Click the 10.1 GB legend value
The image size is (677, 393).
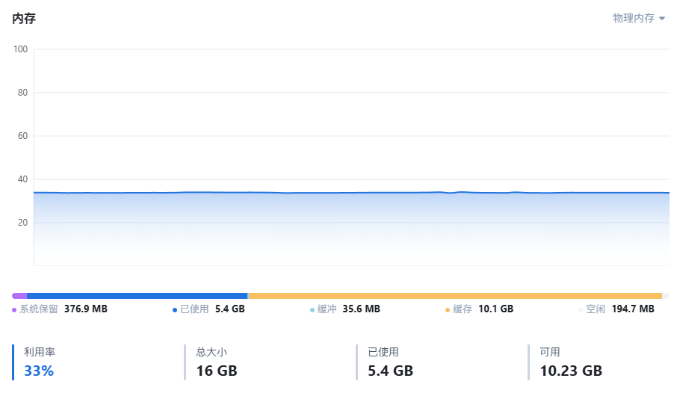[495, 309]
